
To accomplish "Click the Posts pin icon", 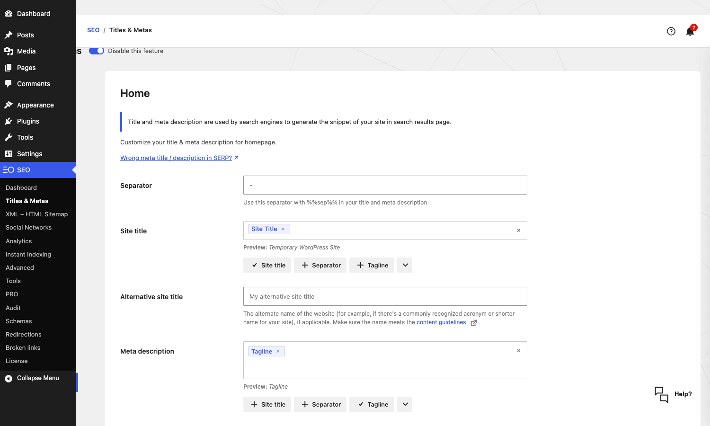I will click(x=9, y=35).
